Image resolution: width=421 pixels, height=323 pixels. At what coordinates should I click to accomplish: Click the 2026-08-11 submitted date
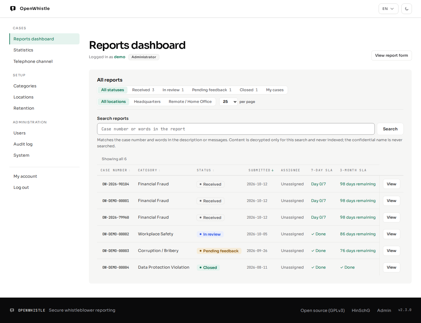coord(257,267)
